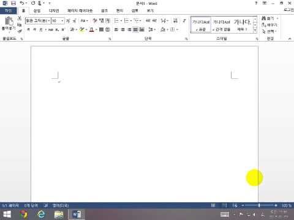Click enclosed characters icon
The width and height of the screenshot is (294, 220).
pyautogui.click(x=108, y=29)
